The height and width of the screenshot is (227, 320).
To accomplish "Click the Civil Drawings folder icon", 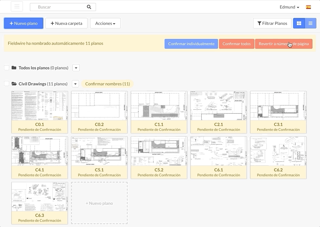I will tap(14, 83).
